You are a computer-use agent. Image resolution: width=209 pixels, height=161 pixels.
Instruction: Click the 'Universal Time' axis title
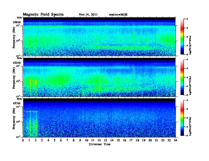99,144
